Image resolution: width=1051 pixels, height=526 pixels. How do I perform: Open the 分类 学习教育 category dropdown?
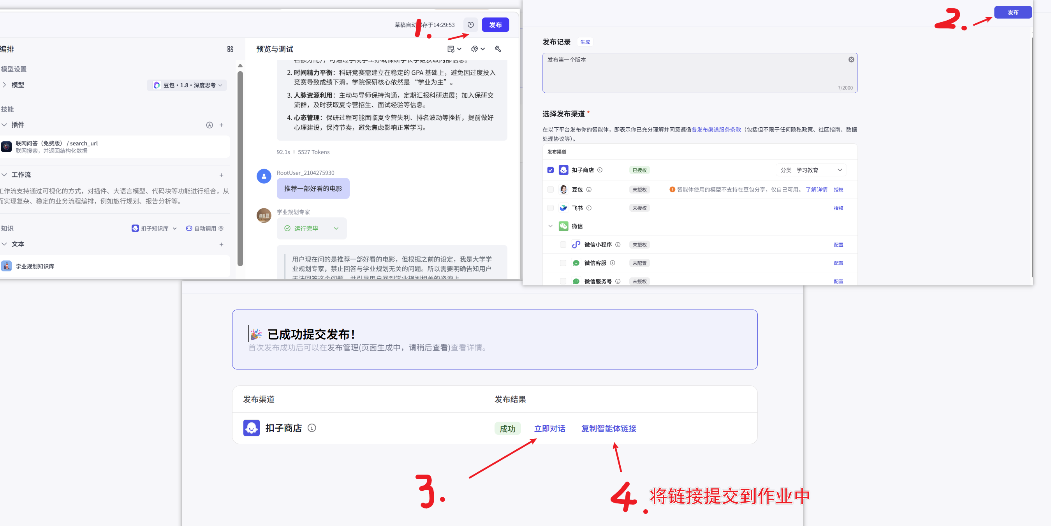tap(811, 170)
